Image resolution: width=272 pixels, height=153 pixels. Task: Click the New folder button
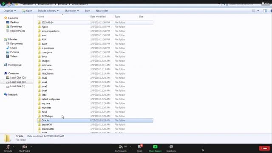coord(102,11)
